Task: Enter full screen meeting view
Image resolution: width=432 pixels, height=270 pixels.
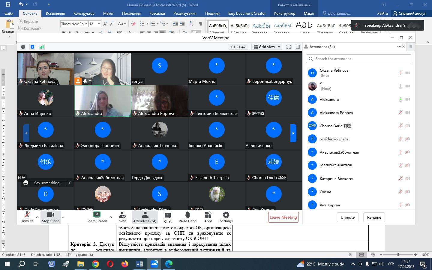Action: [x=289, y=47]
